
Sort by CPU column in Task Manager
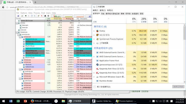coord(131,20)
